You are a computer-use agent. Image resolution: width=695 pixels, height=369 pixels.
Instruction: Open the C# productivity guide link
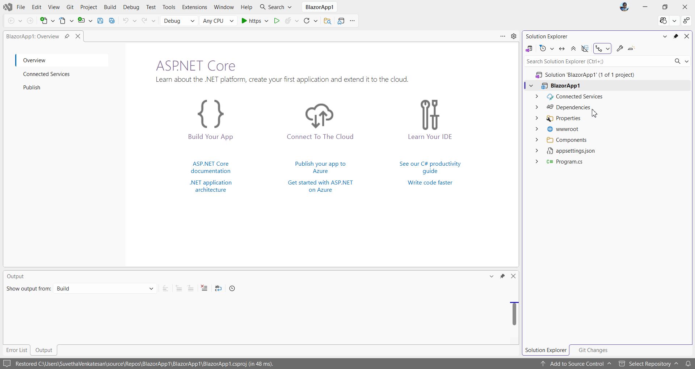[x=430, y=167]
